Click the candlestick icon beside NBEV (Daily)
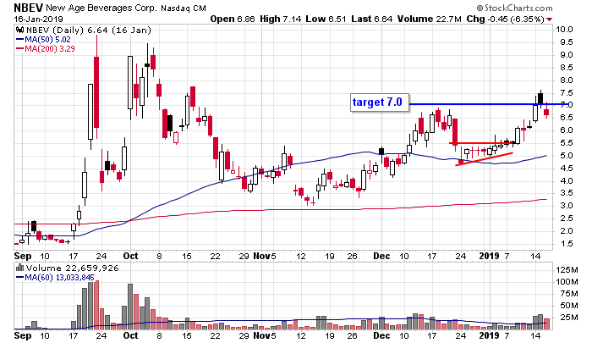The width and height of the screenshot is (592, 343). pos(19,30)
